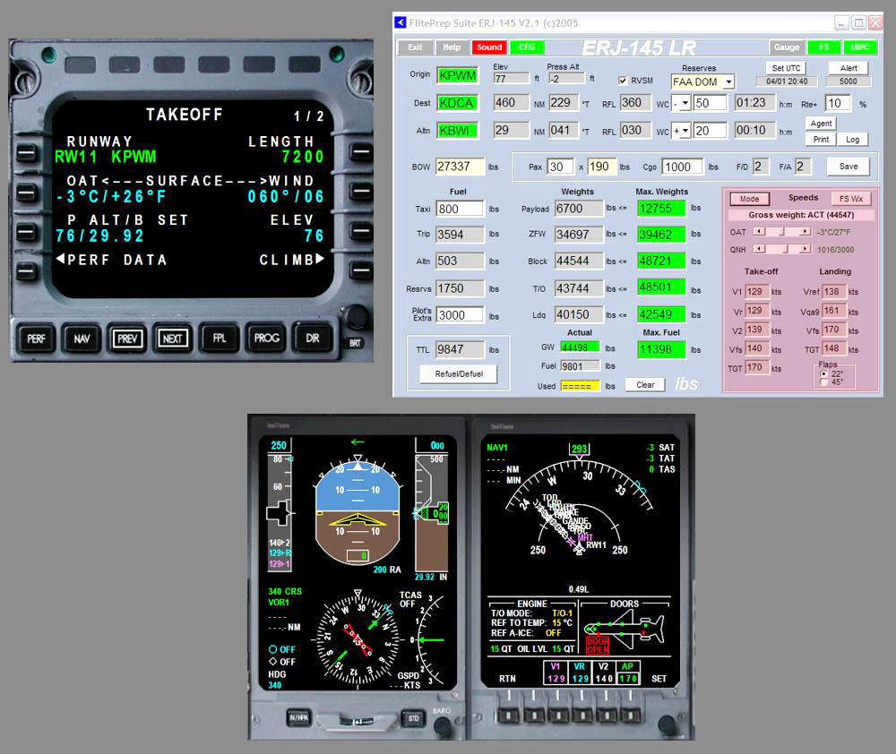896x754 pixels.
Task: Go to next page with NEXT key
Action: coord(173,338)
